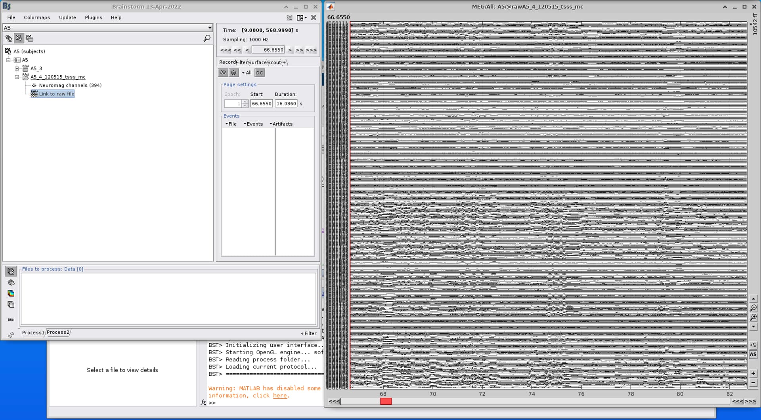Open the window layout options dropdown
This screenshot has height=420, width=761.
pos(302,18)
